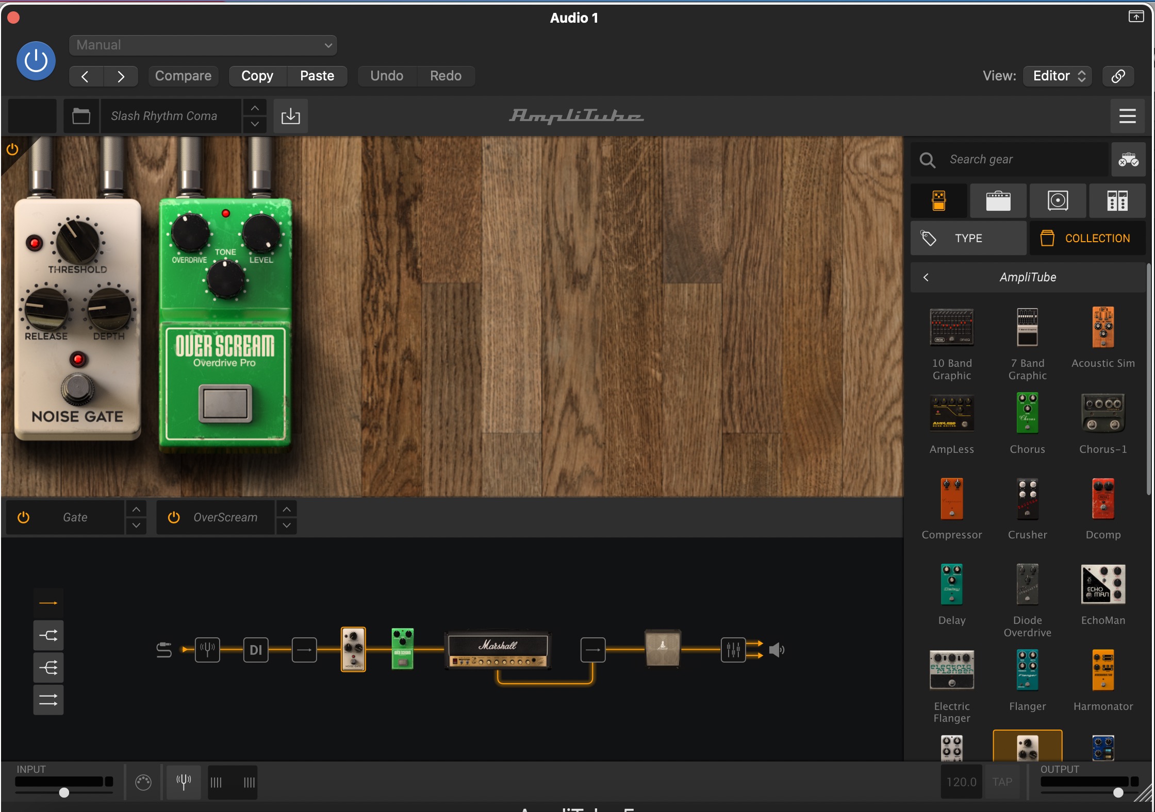Click the Search gear input field
1155x812 pixels.
(1010, 160)
